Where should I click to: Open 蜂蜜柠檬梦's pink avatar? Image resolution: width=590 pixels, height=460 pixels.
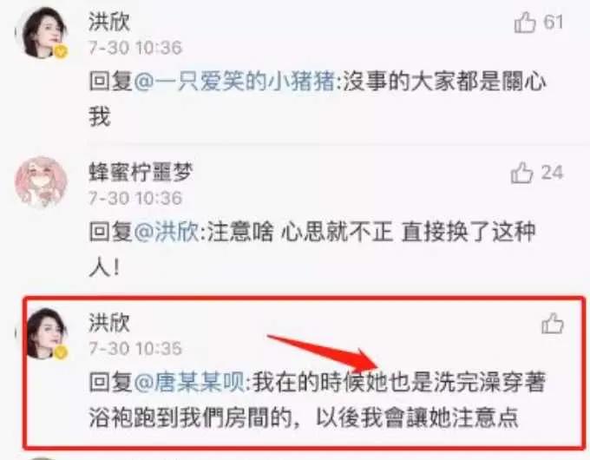tap(42, 182)
